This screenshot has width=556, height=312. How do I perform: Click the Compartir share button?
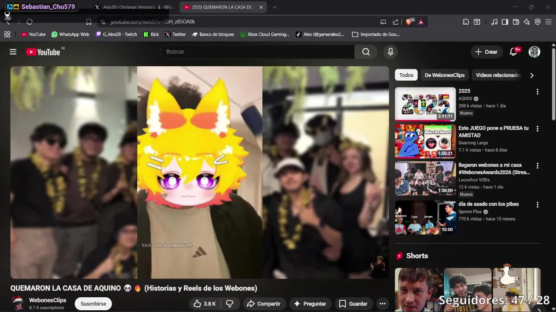tap(264, 304)
